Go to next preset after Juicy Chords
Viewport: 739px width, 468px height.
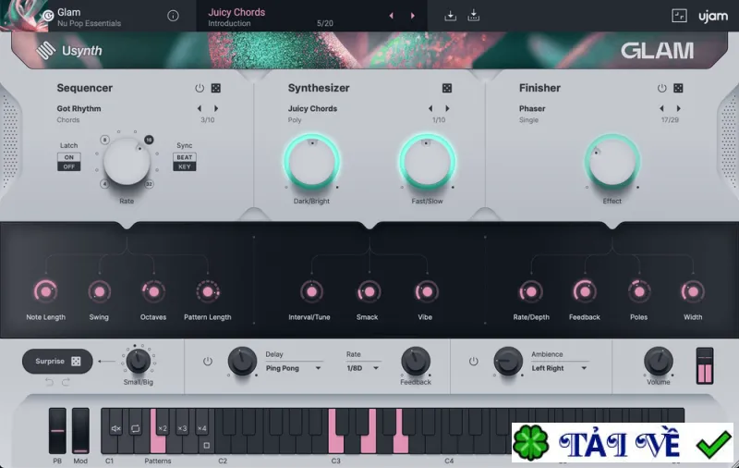pos(412,16)
